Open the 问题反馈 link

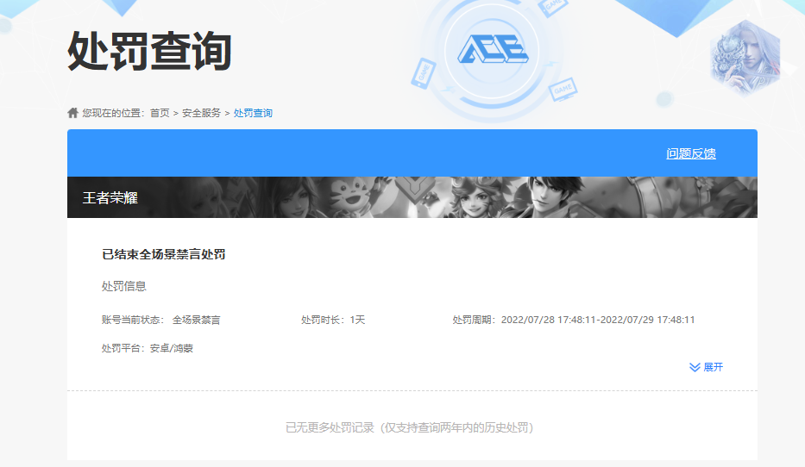coord(691,153)
